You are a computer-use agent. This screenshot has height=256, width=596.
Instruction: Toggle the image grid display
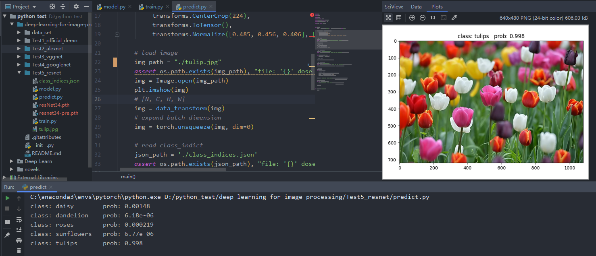pyautogui.click(x=399, y=18)
